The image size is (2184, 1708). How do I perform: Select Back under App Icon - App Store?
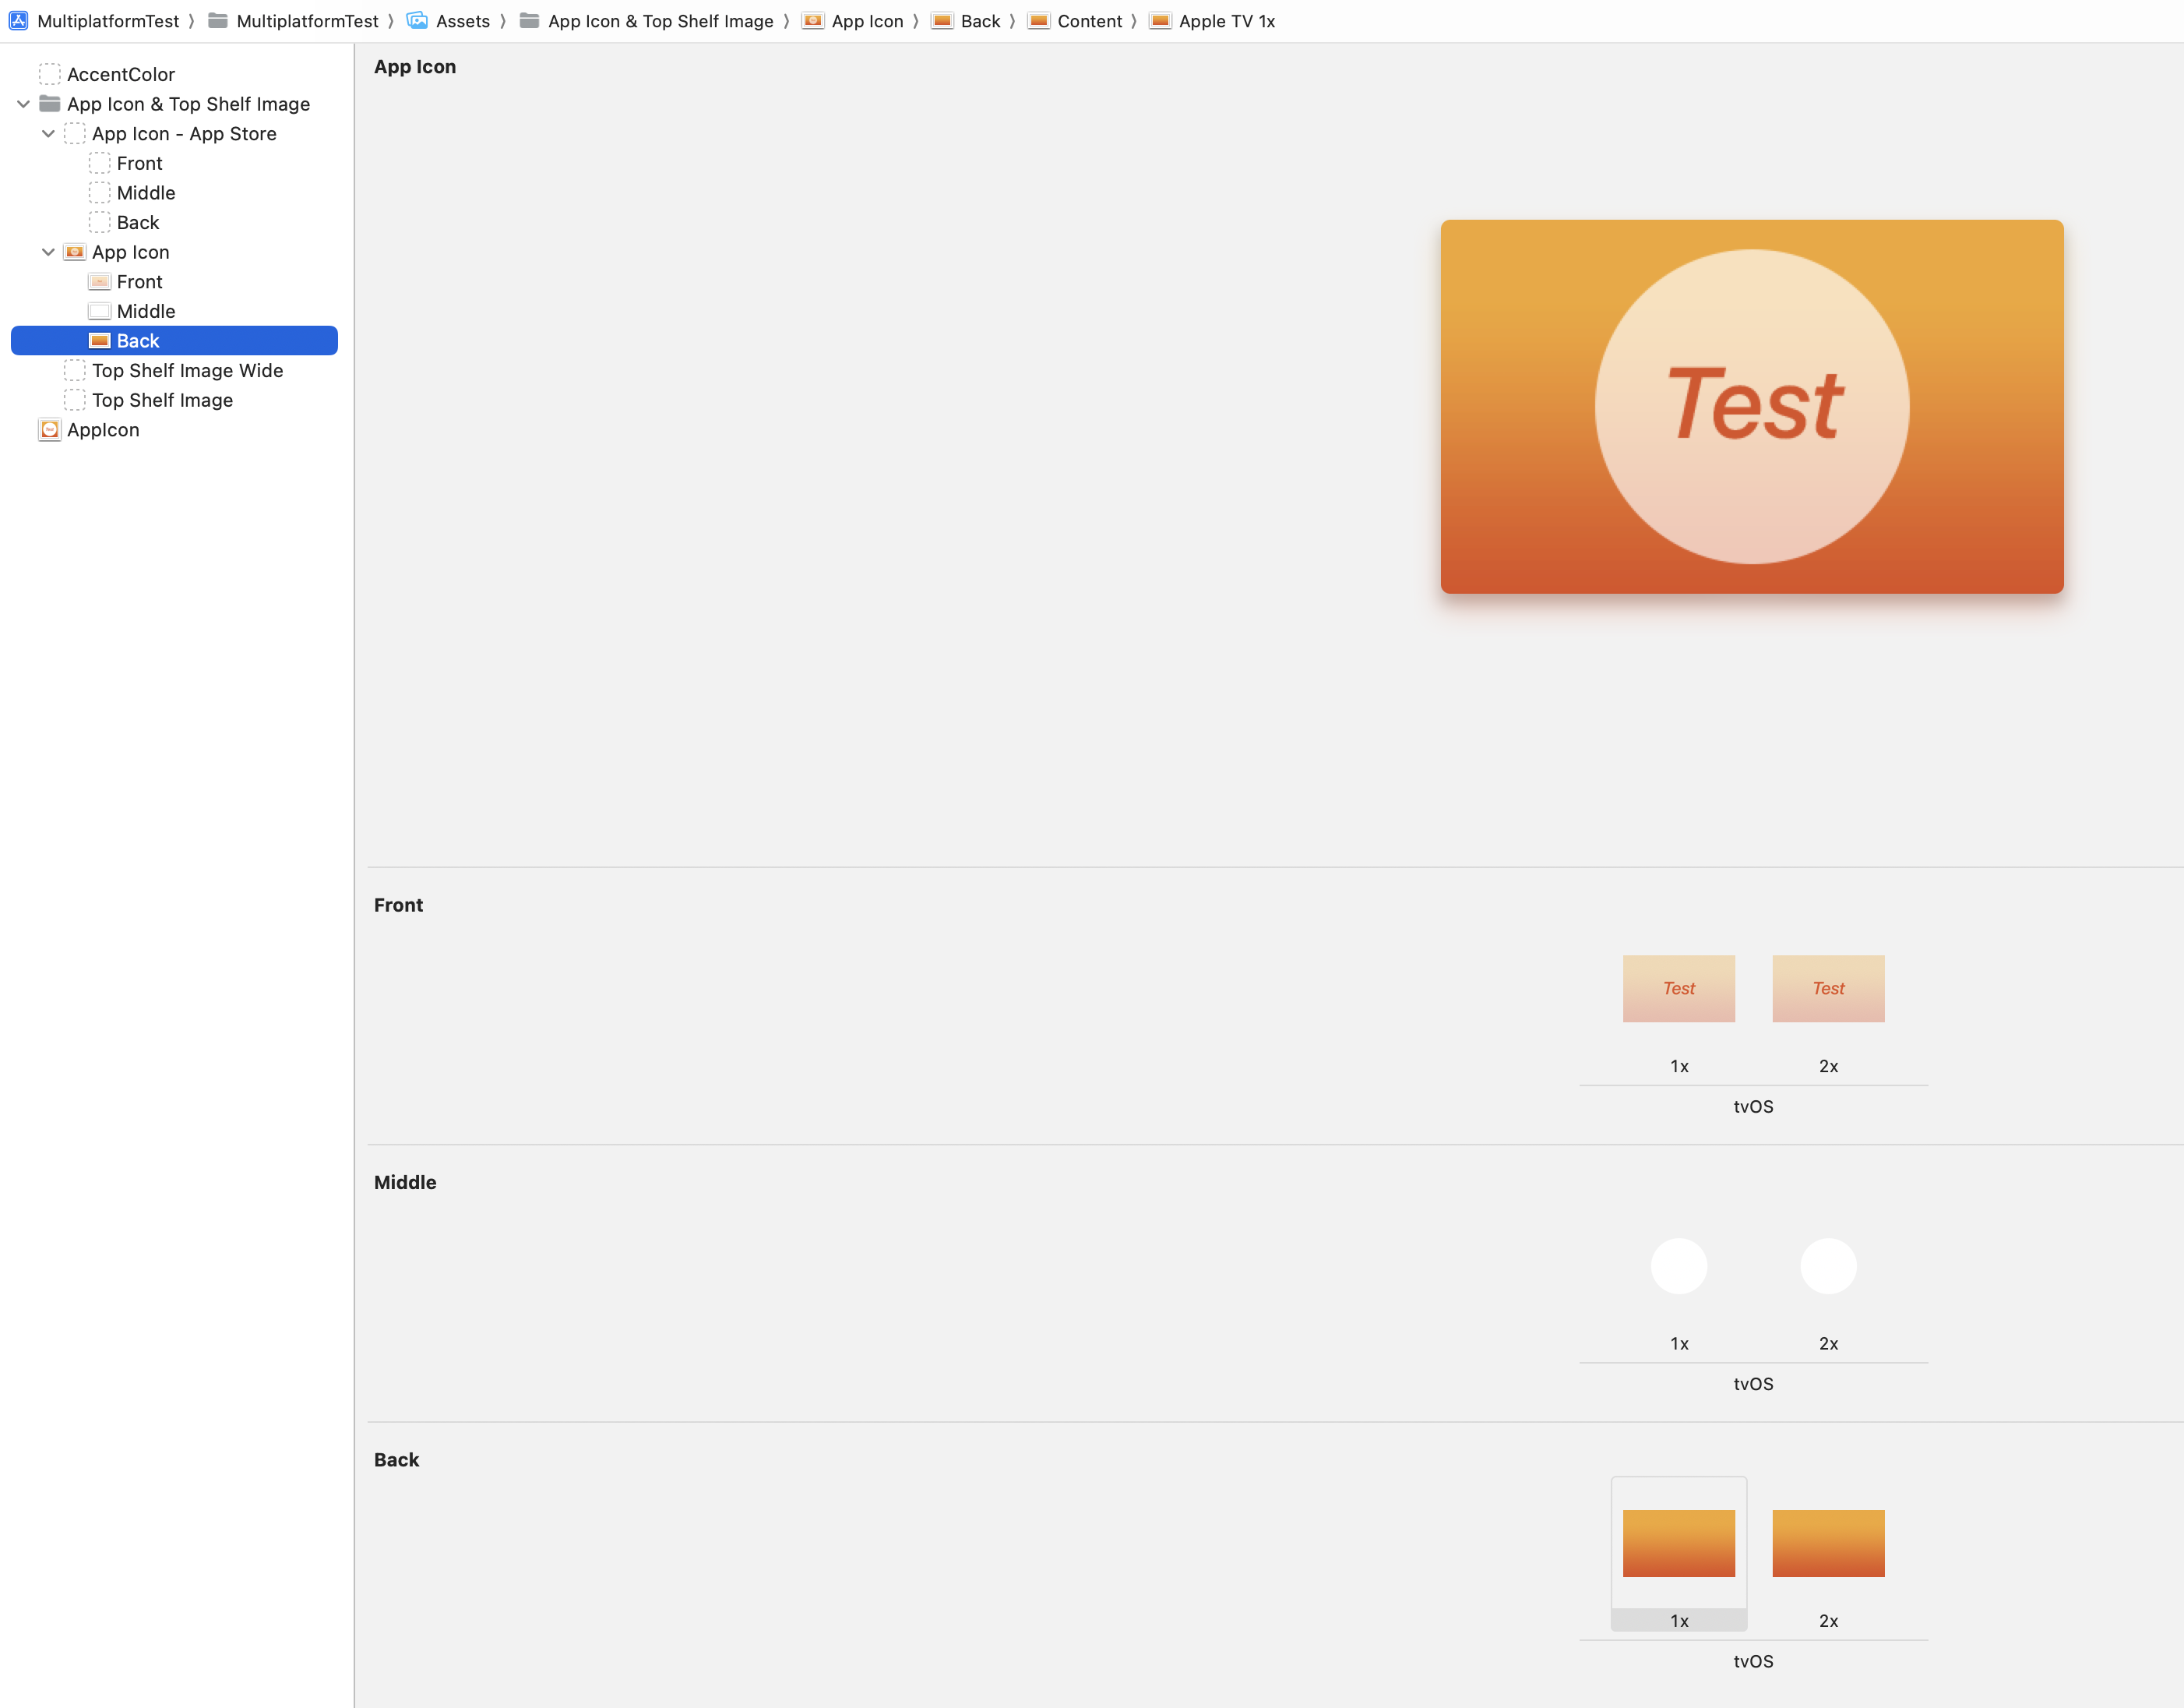(137, 222)
